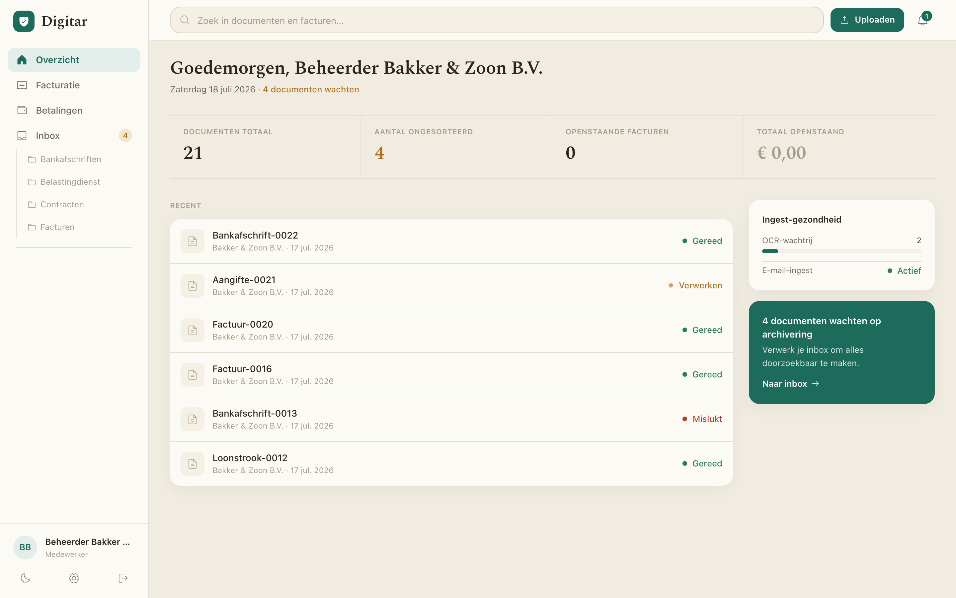Open the Factuur-0016 row
Image resolution: width=956 pixels, height=598 pixels.
click(x=451, y=374)
